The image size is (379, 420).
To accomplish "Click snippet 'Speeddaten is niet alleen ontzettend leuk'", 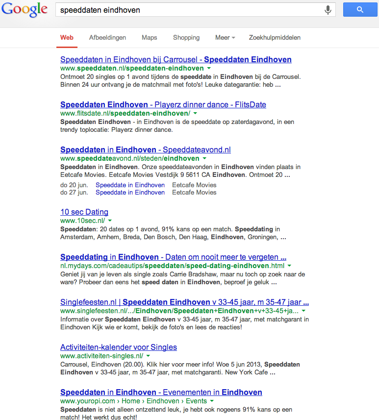I will point(176,413).
